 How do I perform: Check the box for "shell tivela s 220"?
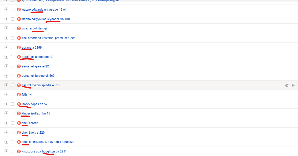[13, 132]
